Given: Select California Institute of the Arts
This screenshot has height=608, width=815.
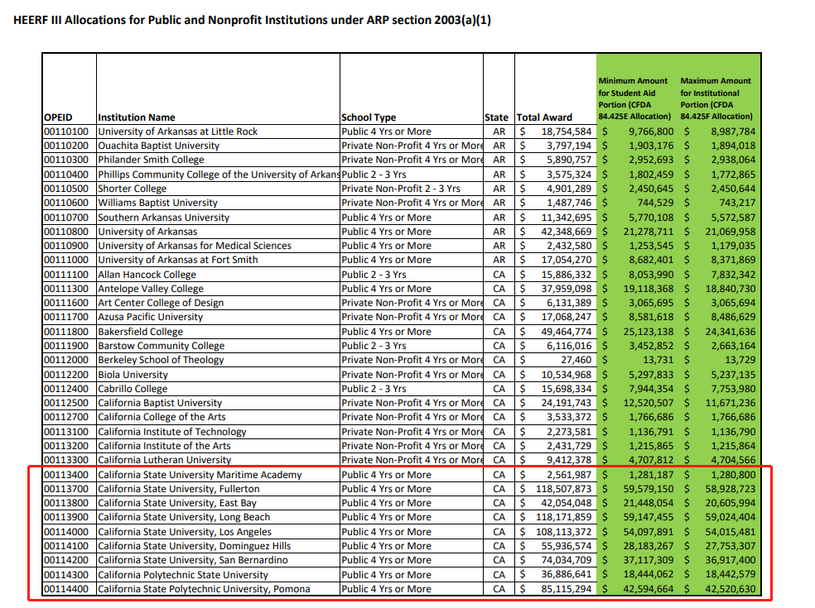Looking at the screenshot, I should click(x=164, y=446).
